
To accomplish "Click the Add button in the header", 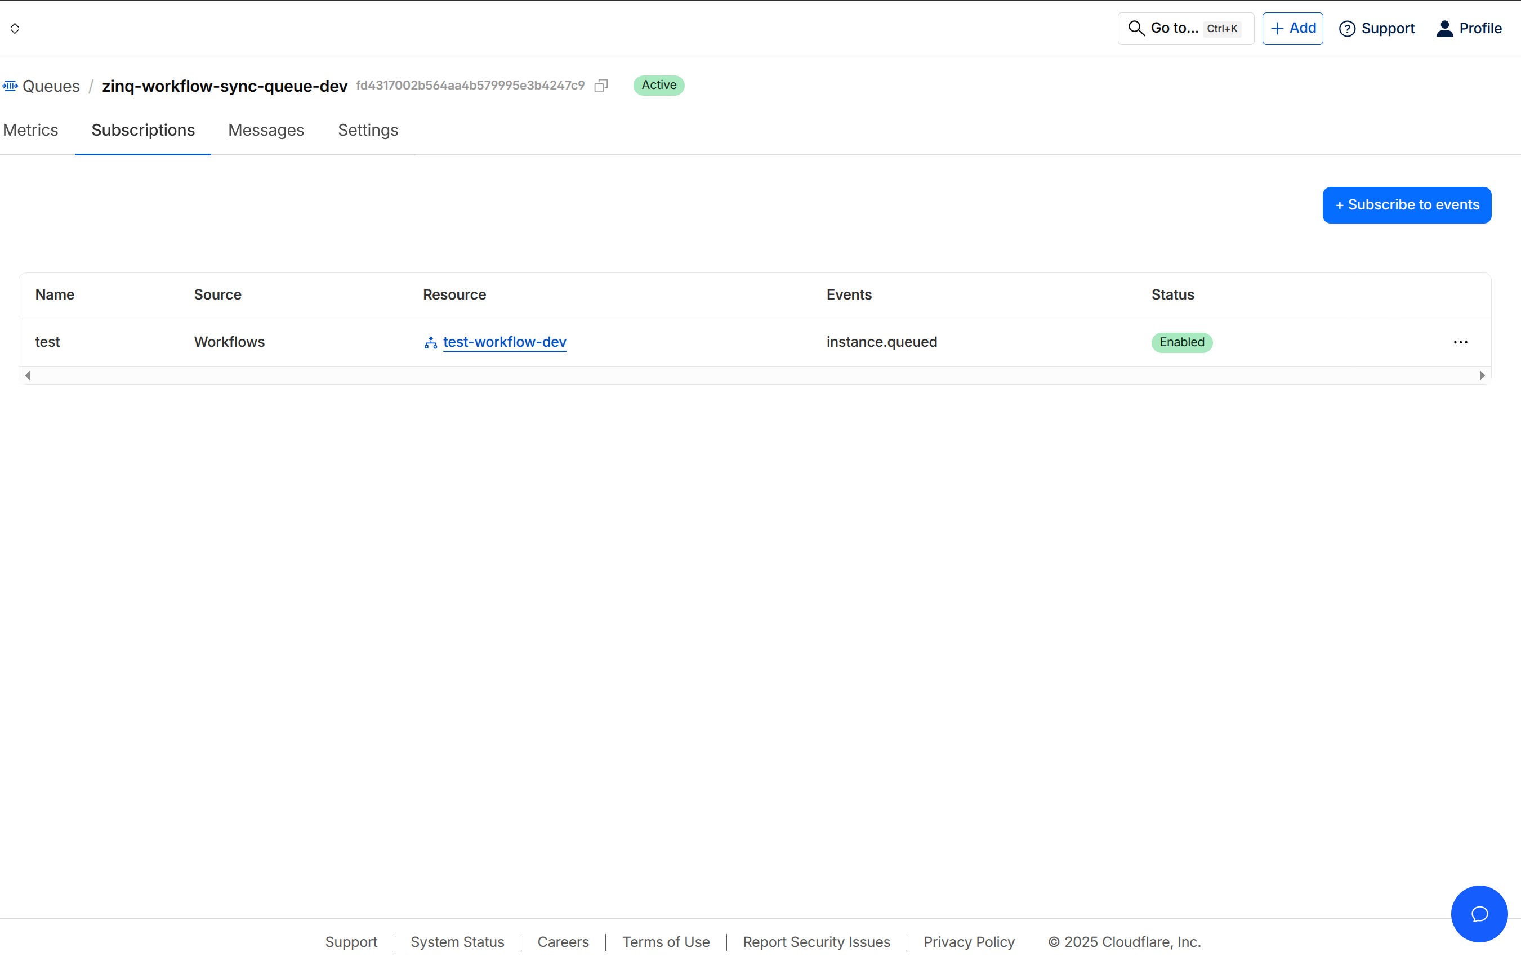I will 1292,28.
